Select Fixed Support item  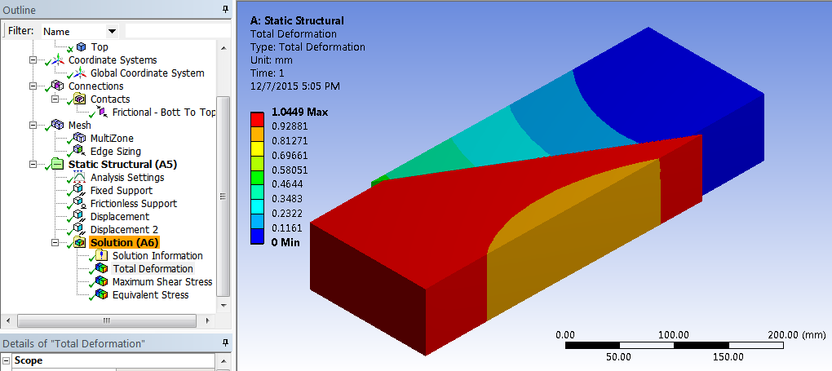click(x=122, y=190)
